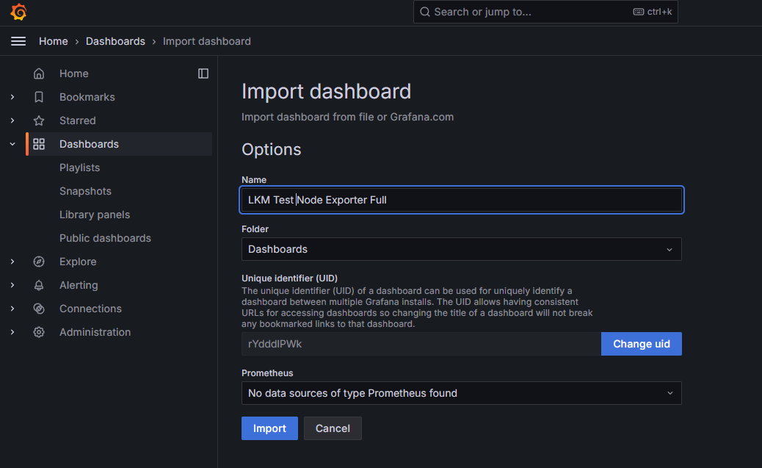762x468 pixels.
Task: Click the Bookmarks ribbon icon
Action: (39, 97)
